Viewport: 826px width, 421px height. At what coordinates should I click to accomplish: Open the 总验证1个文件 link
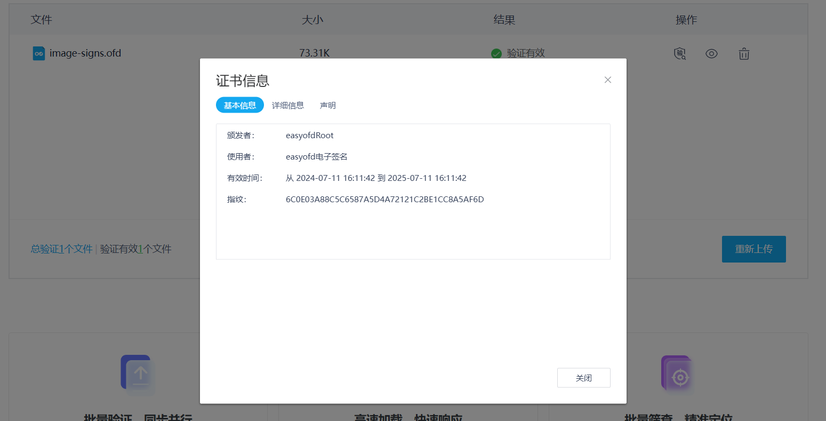(61, 249)
